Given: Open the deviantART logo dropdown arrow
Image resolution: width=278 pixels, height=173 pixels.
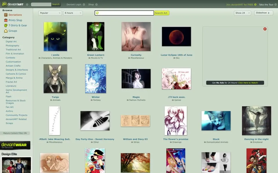Looking at the screenshot, I should (x=27, y=5).
